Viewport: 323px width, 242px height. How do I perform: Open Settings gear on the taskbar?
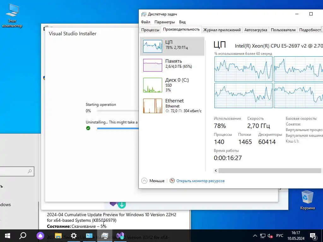(x=73, y=236)
